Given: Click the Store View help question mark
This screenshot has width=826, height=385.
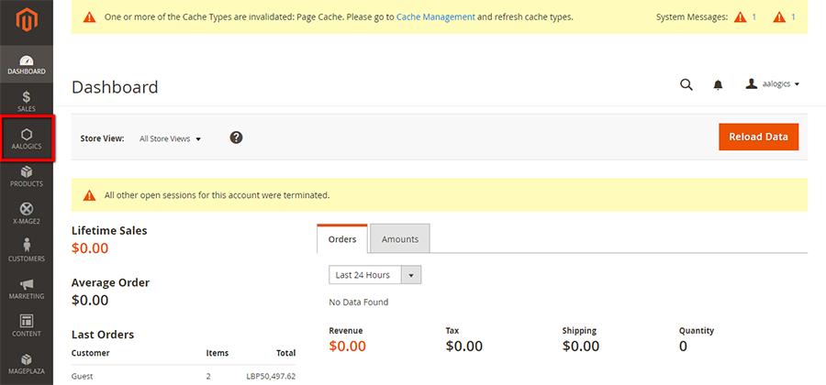Looking at the screenshot, I should tap(237, 137).
